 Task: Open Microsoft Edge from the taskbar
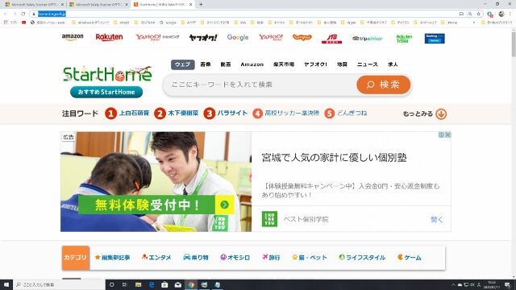pos(152,284)
